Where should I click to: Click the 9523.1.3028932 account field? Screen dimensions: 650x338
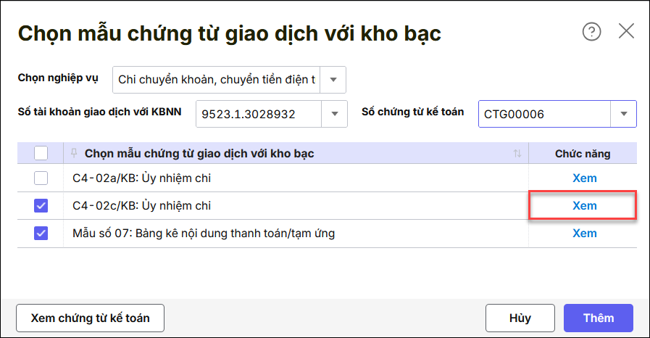[x=259, y=114]
